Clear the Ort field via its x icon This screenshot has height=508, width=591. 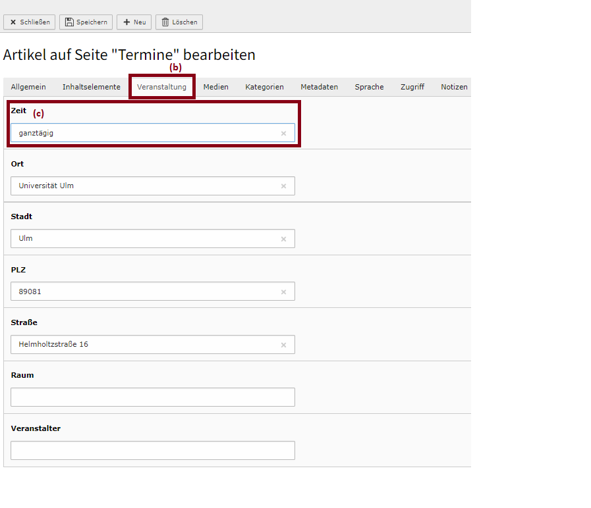283,186
